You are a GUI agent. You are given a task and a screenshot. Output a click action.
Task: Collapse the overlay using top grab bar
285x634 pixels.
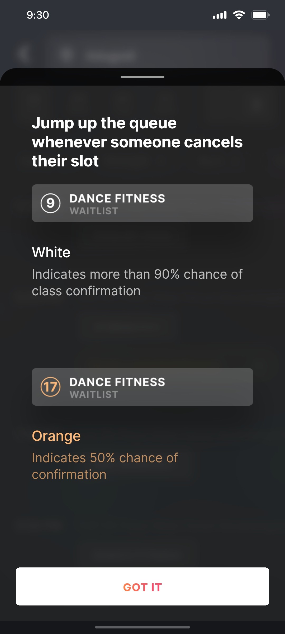tap(142, 77)
